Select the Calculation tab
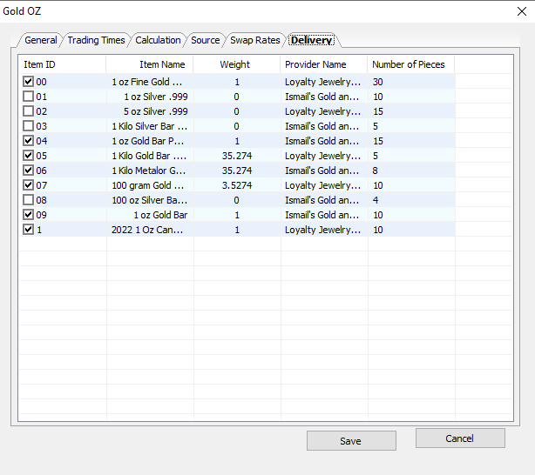The height and width of the screenshot is (475, 535). click(158, 40)
